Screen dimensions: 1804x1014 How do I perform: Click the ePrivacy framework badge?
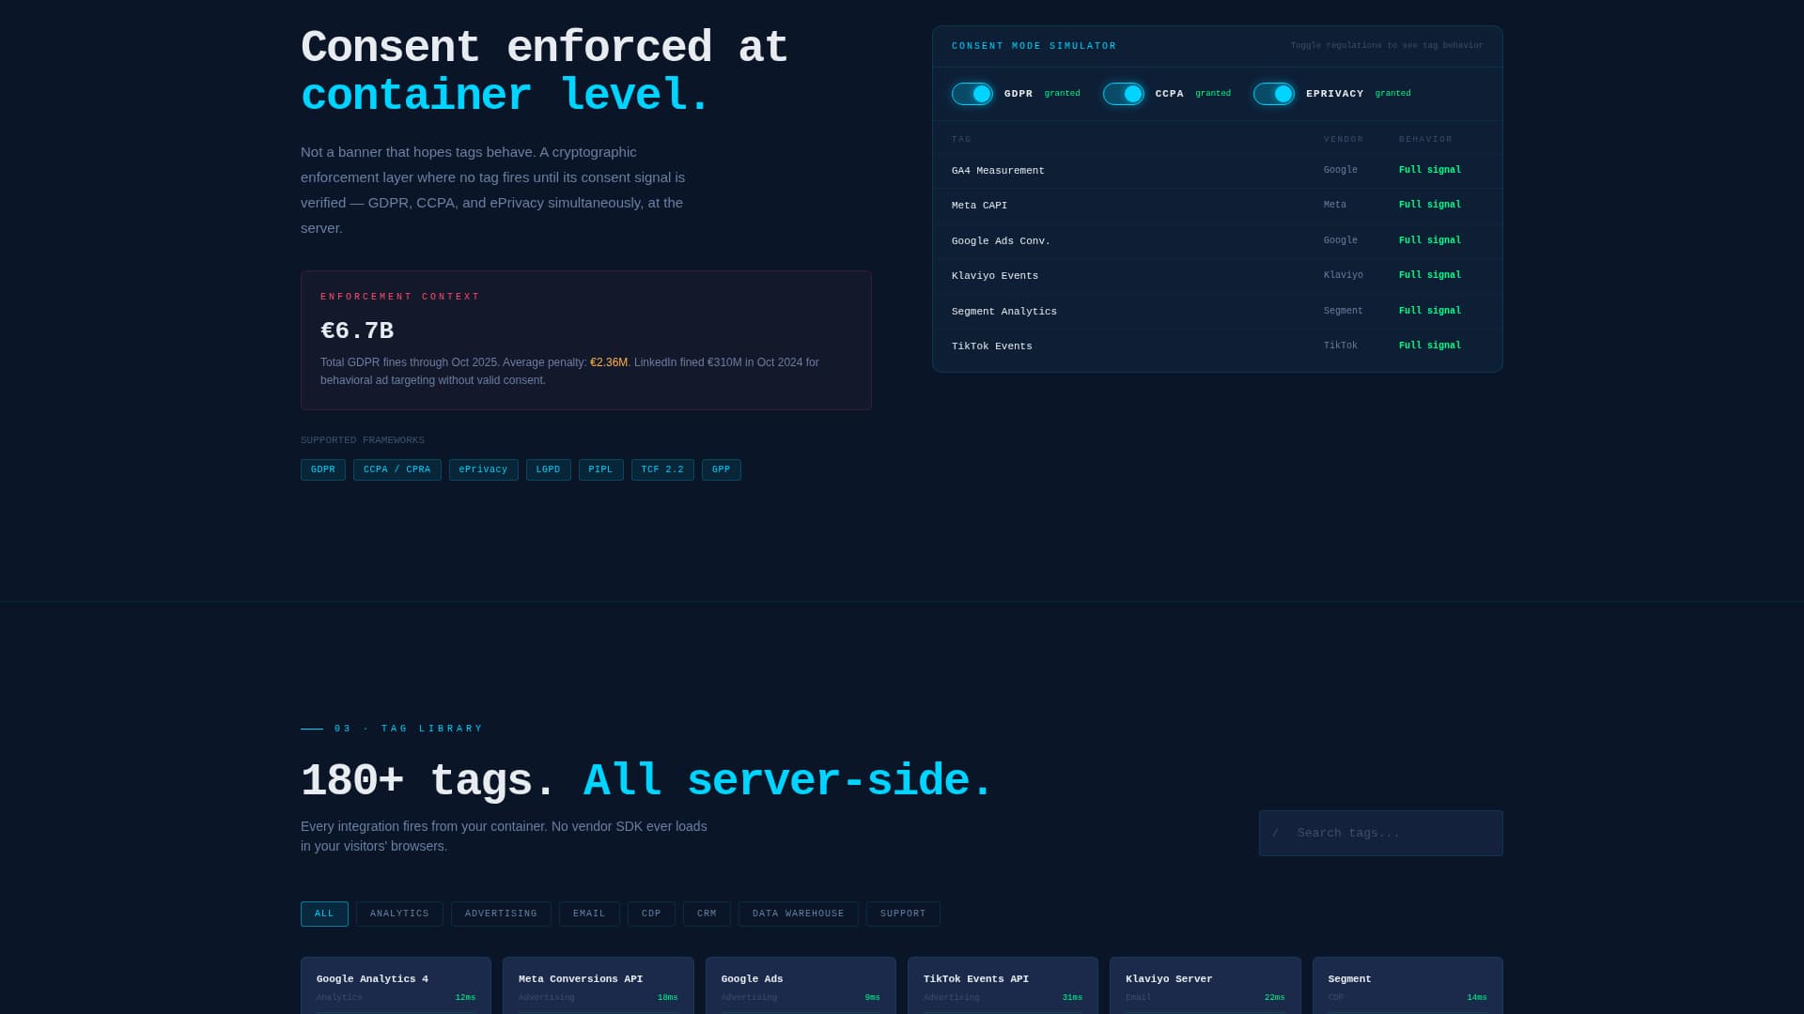[483, 469]
